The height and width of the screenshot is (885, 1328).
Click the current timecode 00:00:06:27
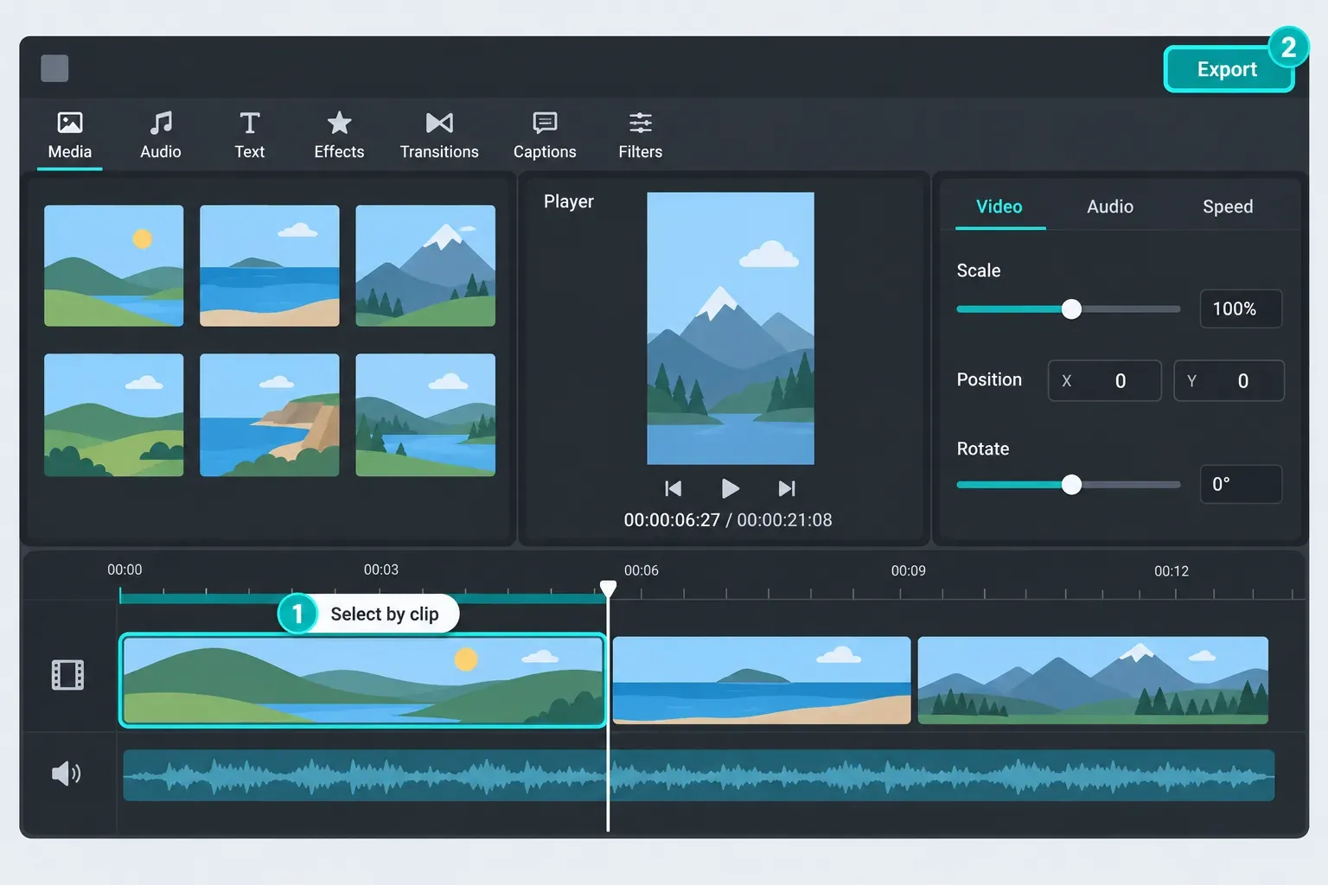point(672,520)
